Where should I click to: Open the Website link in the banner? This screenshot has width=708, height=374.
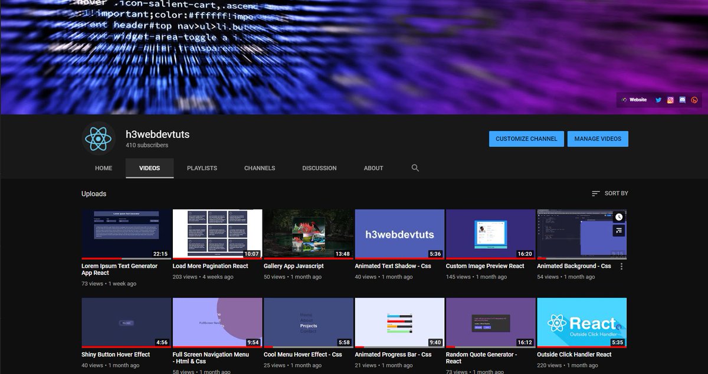634,100
